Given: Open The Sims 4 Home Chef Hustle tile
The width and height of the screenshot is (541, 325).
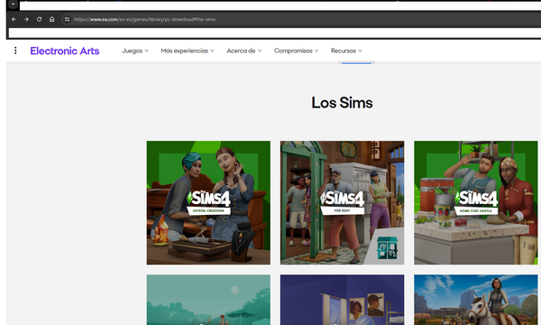Looking at the screenshot, I should [x=476, y=203].
